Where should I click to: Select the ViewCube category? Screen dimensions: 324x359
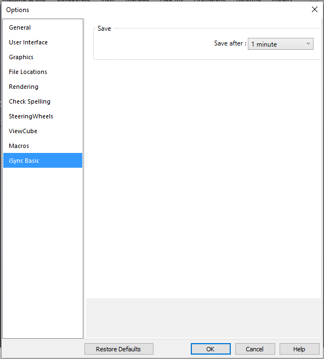tap(43, 131)
